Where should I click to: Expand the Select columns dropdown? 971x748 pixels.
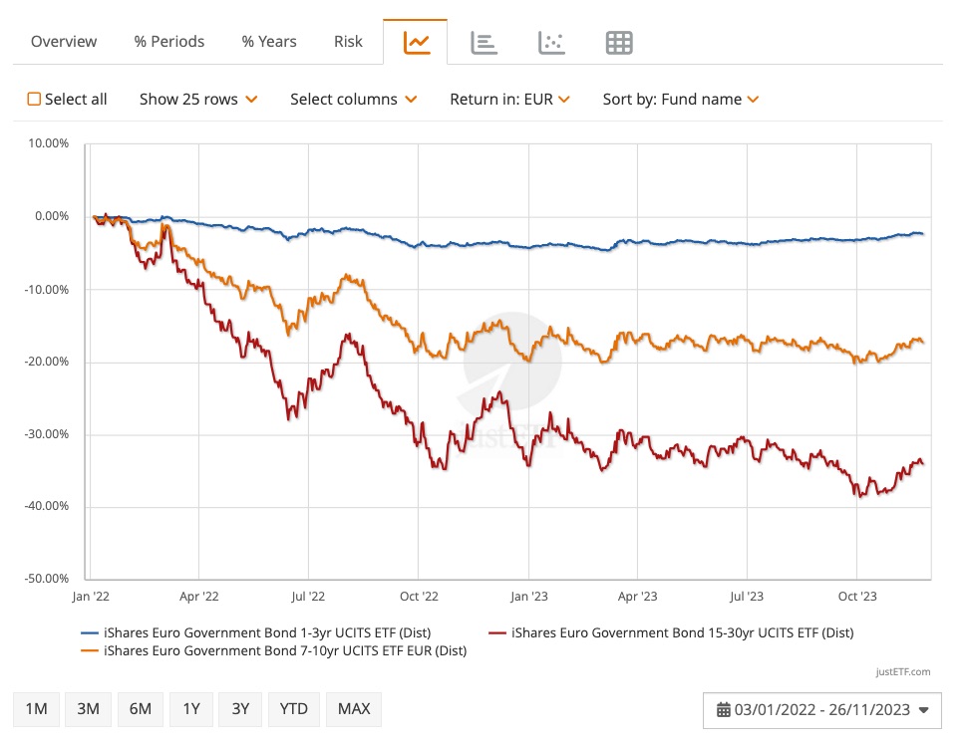(354, 99)
